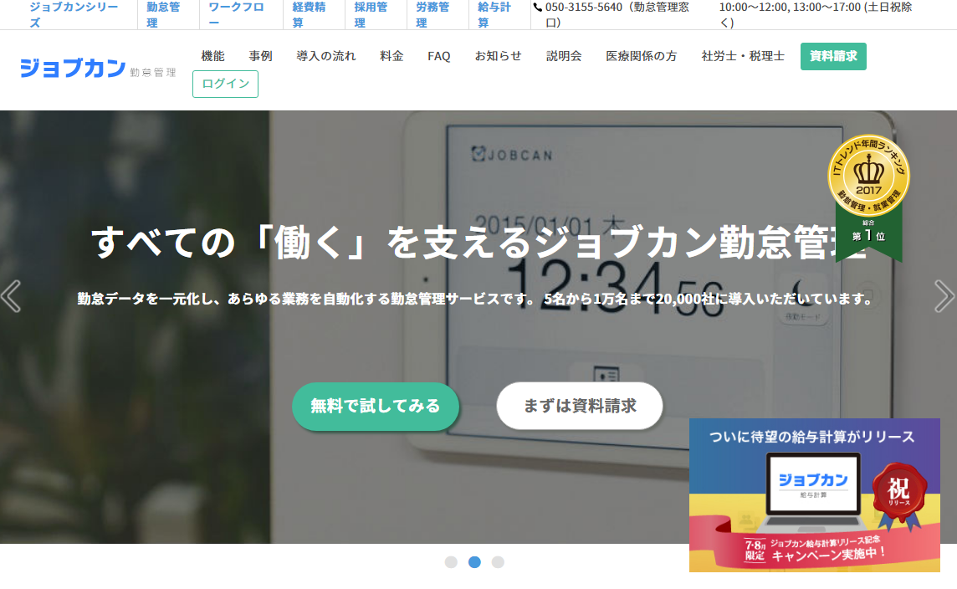This screenshot has width=957, height=589.
Task: Open the 経費精算 top bar link
Action: coord(309,15)
